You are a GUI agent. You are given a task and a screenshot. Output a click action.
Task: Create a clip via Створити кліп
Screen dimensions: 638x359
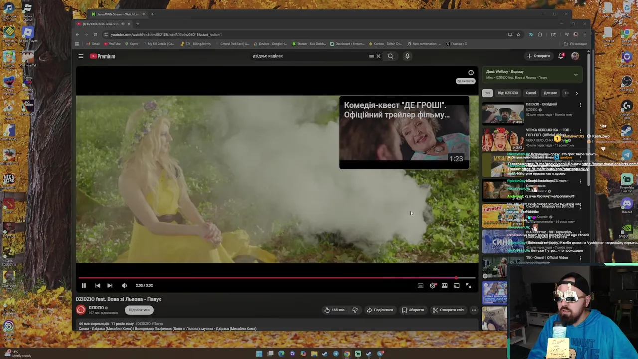[448, 310]
